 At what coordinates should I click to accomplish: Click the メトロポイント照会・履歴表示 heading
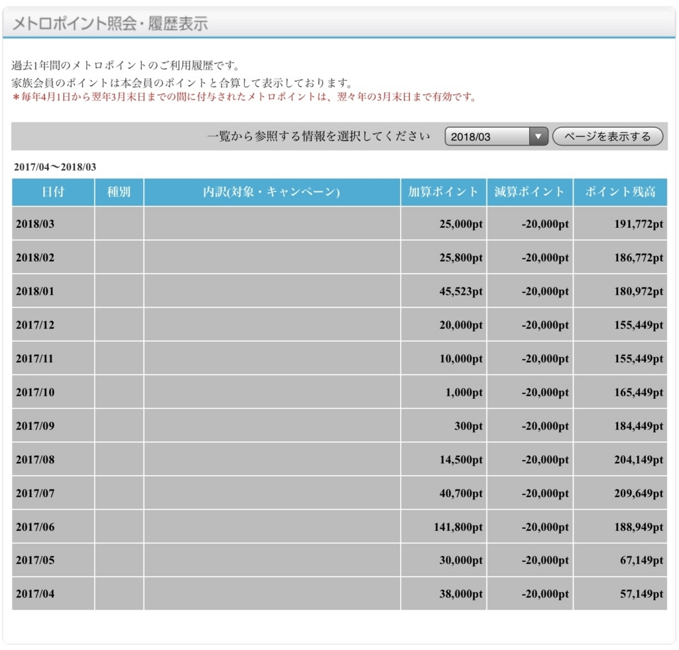click(110, 23)
